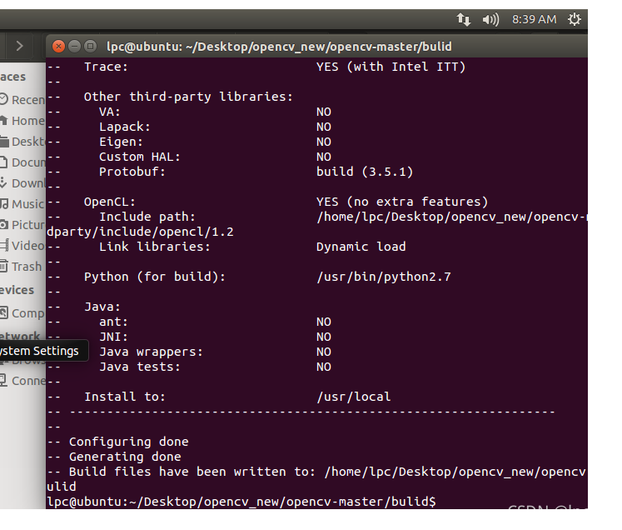Screen dimensions: 622x530
Task: Click 'Other third-party libraries:' heading
Action: point(188,97)
